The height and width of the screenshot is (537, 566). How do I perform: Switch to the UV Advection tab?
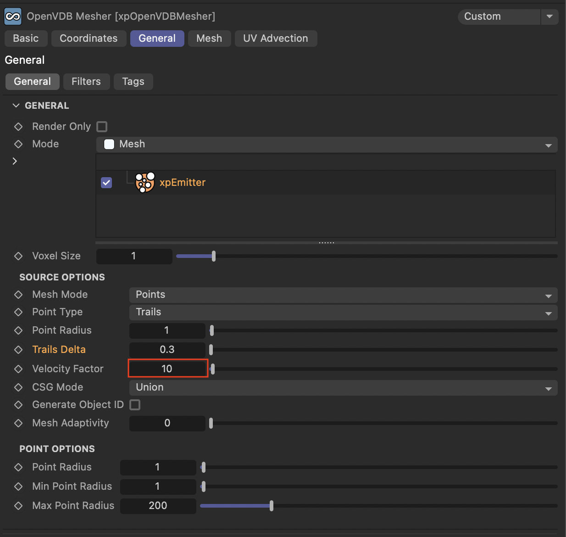(276, 39)
